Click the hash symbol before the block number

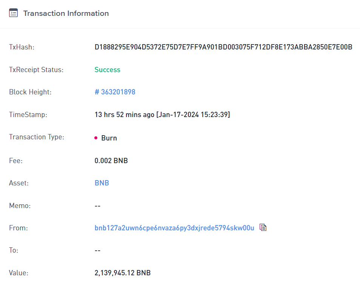click(x=97, y=92)
